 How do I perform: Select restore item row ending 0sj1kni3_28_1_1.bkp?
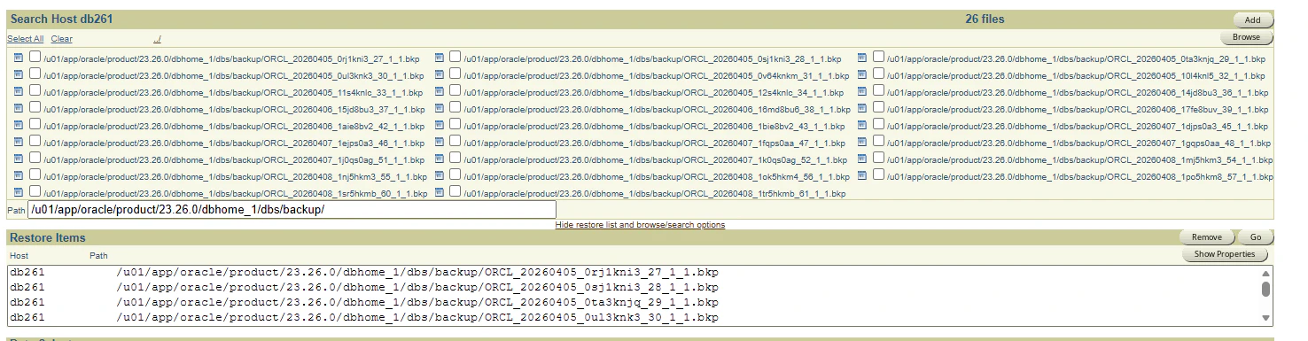(x=634, y=288)
